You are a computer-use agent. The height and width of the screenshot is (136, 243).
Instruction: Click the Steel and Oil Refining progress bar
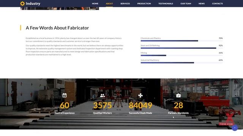(x=181, y=48)
